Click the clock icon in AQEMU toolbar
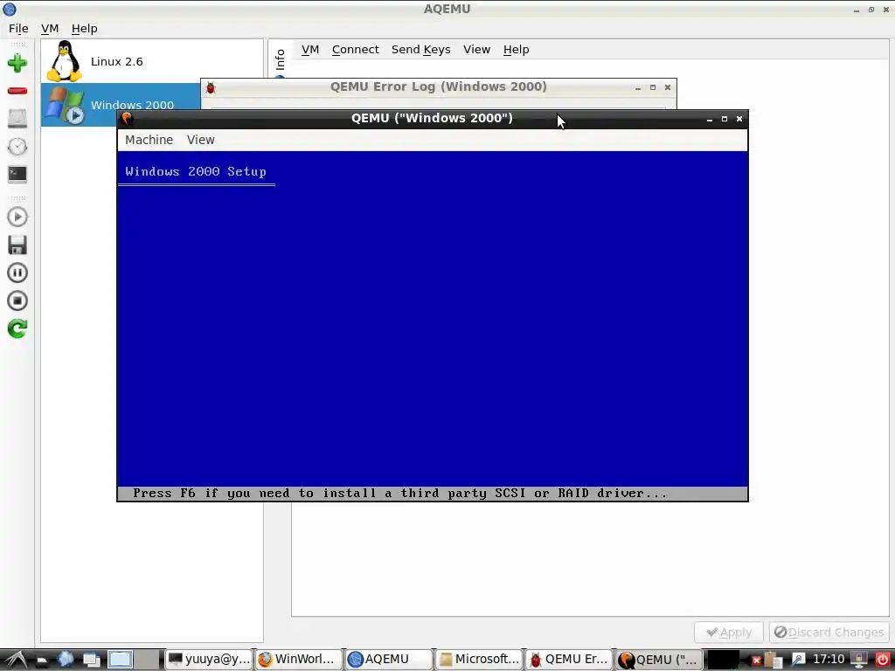This screenshot has height=671, width=895. 17,147
